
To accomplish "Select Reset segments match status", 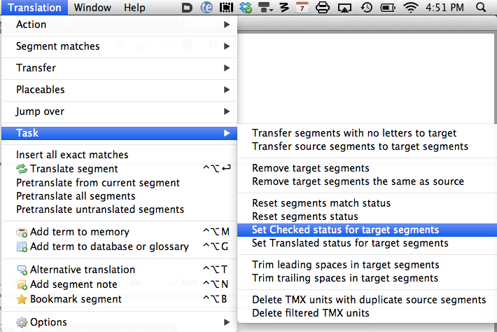I will (331, 203).
